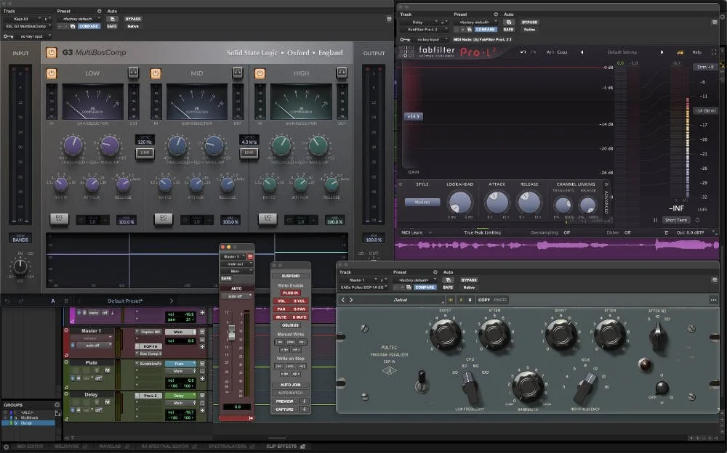The height and width of the screenshot is (453, 727).
Task: Click the SSL redo arrow below graph
Action: point(21,301)
